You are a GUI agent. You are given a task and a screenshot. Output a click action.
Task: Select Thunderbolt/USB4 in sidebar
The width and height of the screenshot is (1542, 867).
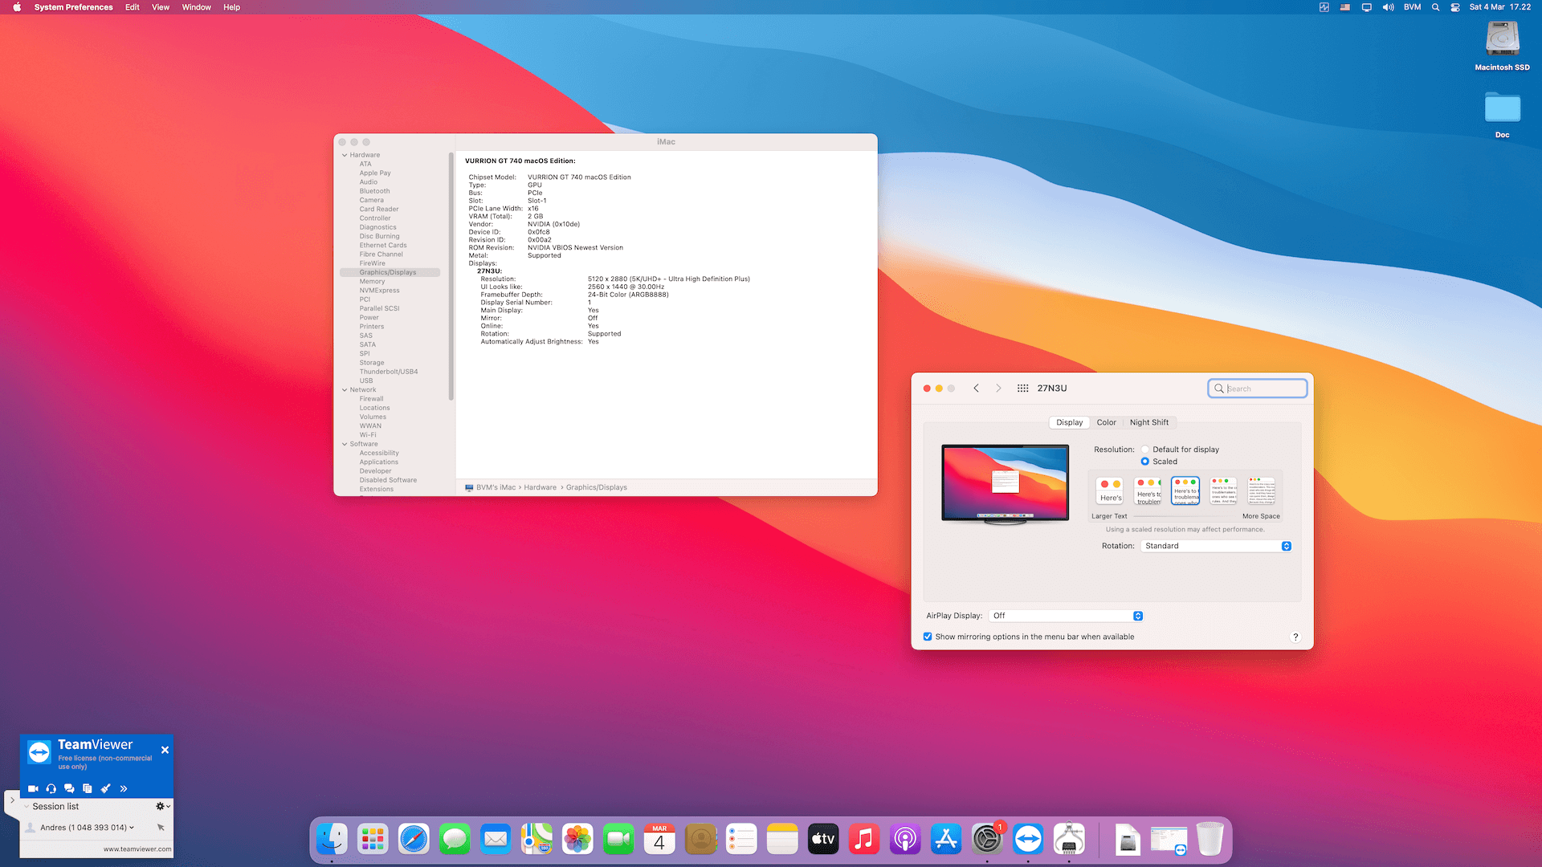pyautogui.click(x=389, y=372)
